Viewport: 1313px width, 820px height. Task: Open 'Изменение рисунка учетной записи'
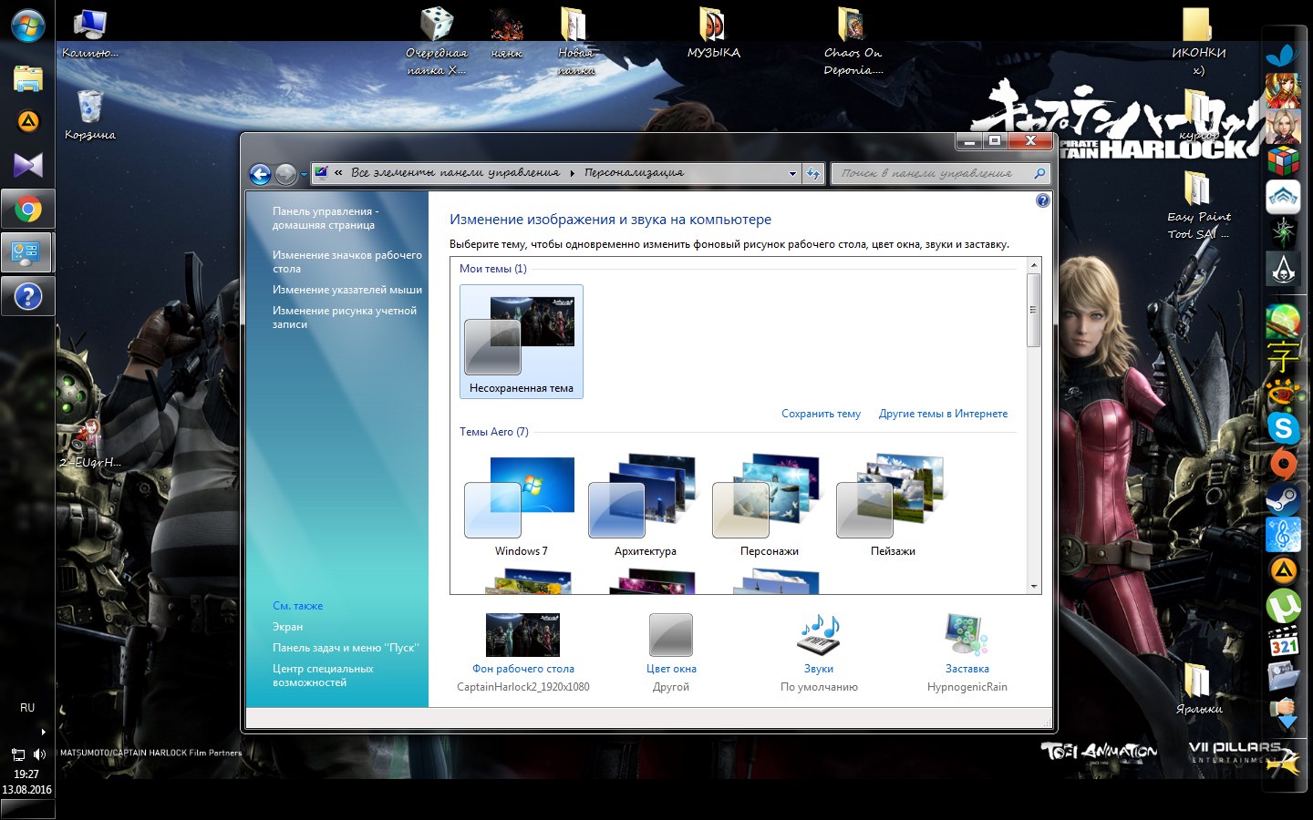tap(344, 317)
